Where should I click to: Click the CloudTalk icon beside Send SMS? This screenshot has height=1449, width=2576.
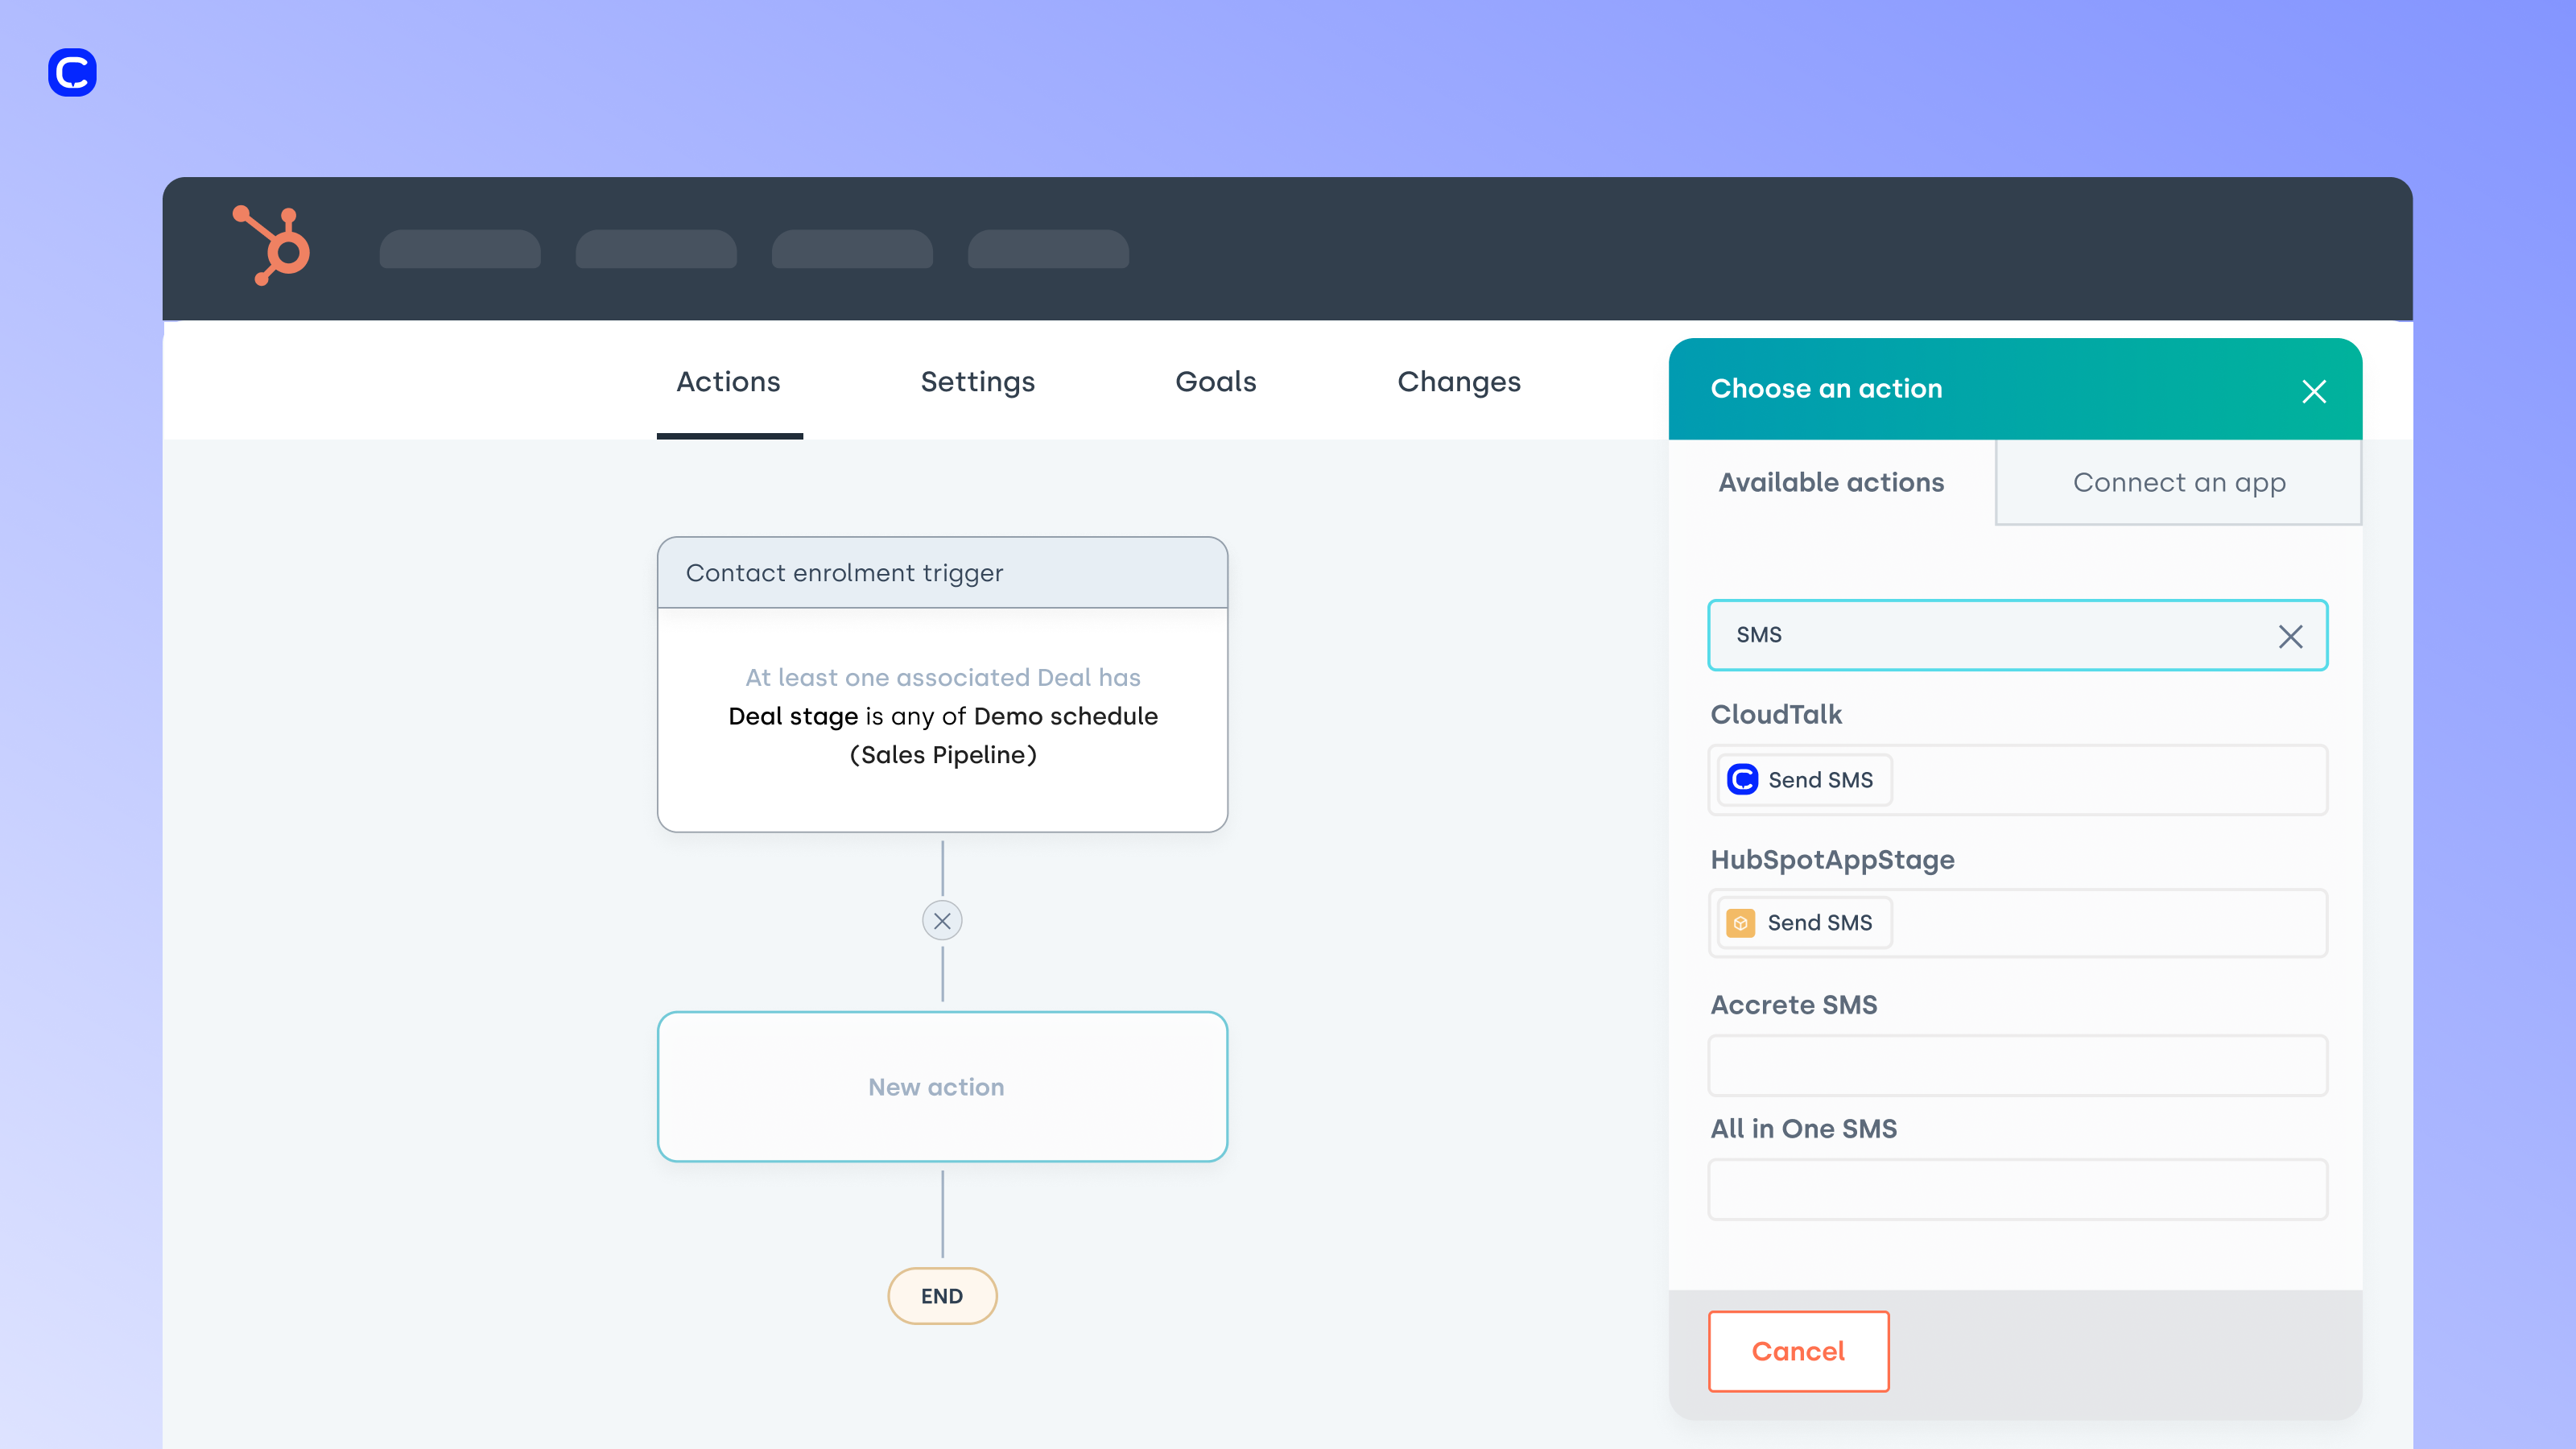coord(1742,779)
